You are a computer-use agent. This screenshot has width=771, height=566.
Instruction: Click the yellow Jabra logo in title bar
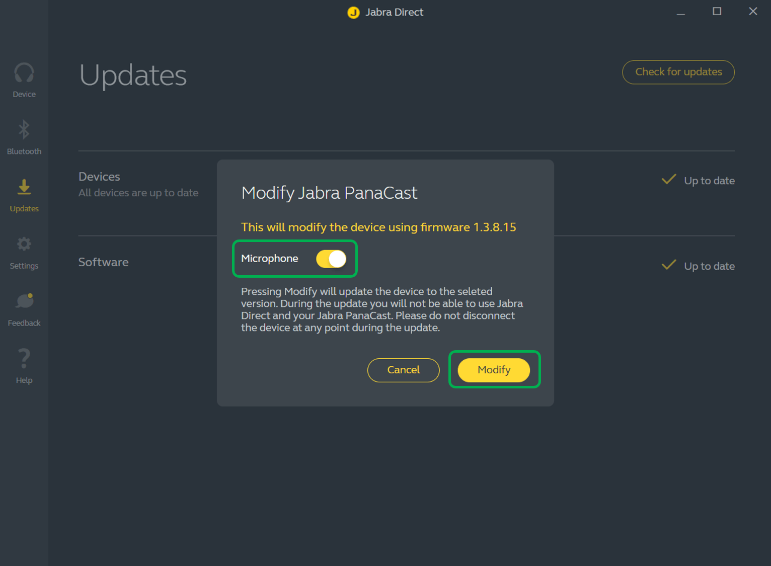pos(354,13)
